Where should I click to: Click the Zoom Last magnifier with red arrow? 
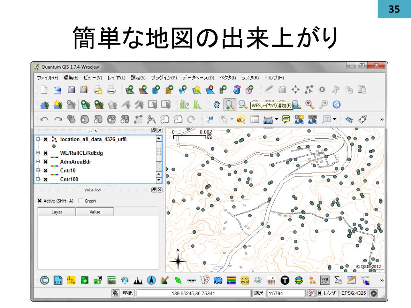tap(310, 105)
